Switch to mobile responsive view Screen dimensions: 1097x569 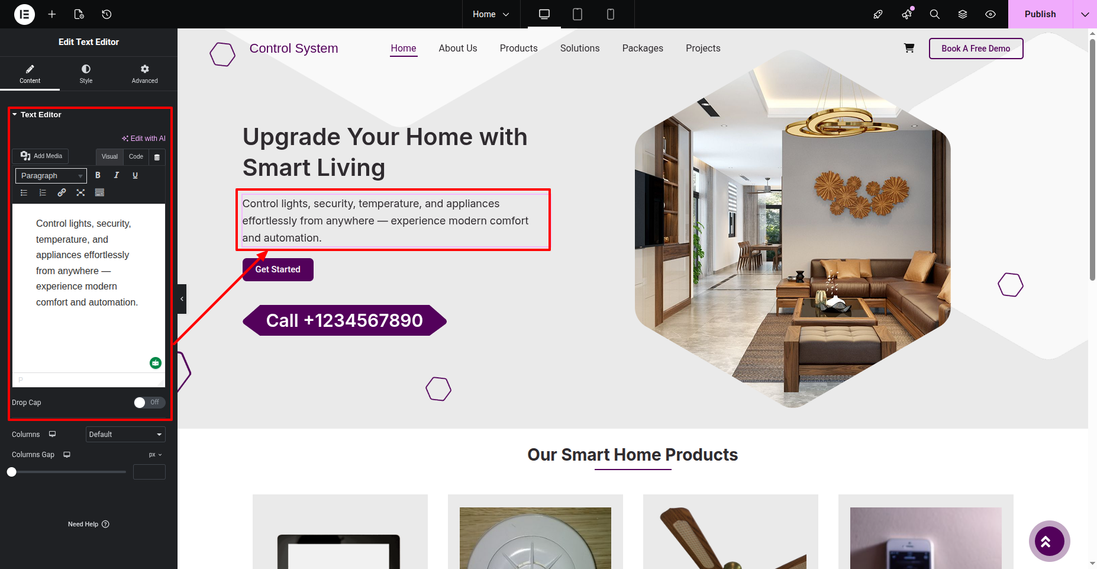pos(611,14)
